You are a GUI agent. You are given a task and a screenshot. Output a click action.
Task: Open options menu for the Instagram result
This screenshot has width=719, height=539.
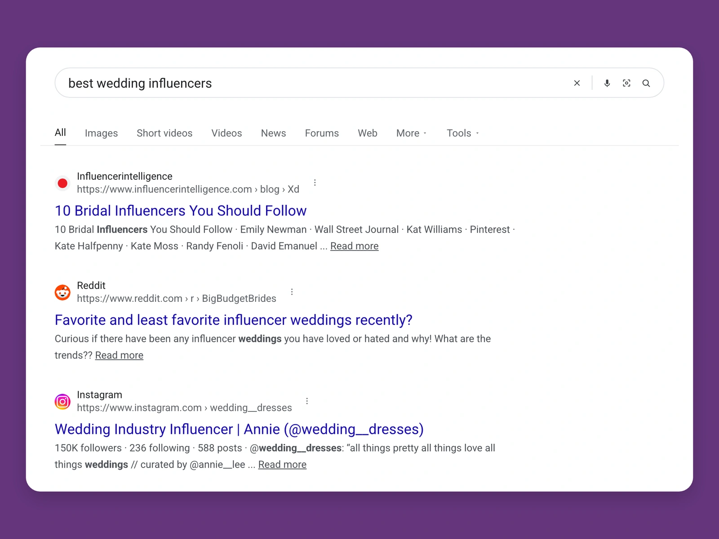[x=307, y=401]
